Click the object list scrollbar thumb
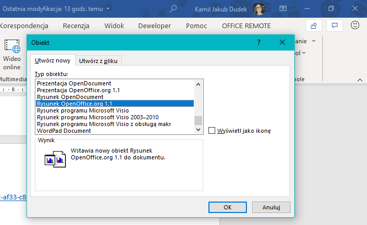Viewport: 367px width, 225px height. point(198,121)
